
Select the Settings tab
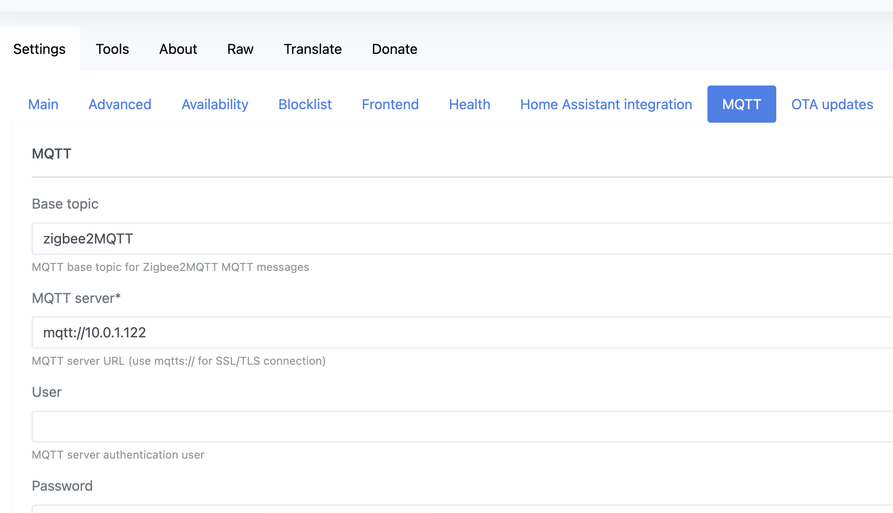point(39,49)
